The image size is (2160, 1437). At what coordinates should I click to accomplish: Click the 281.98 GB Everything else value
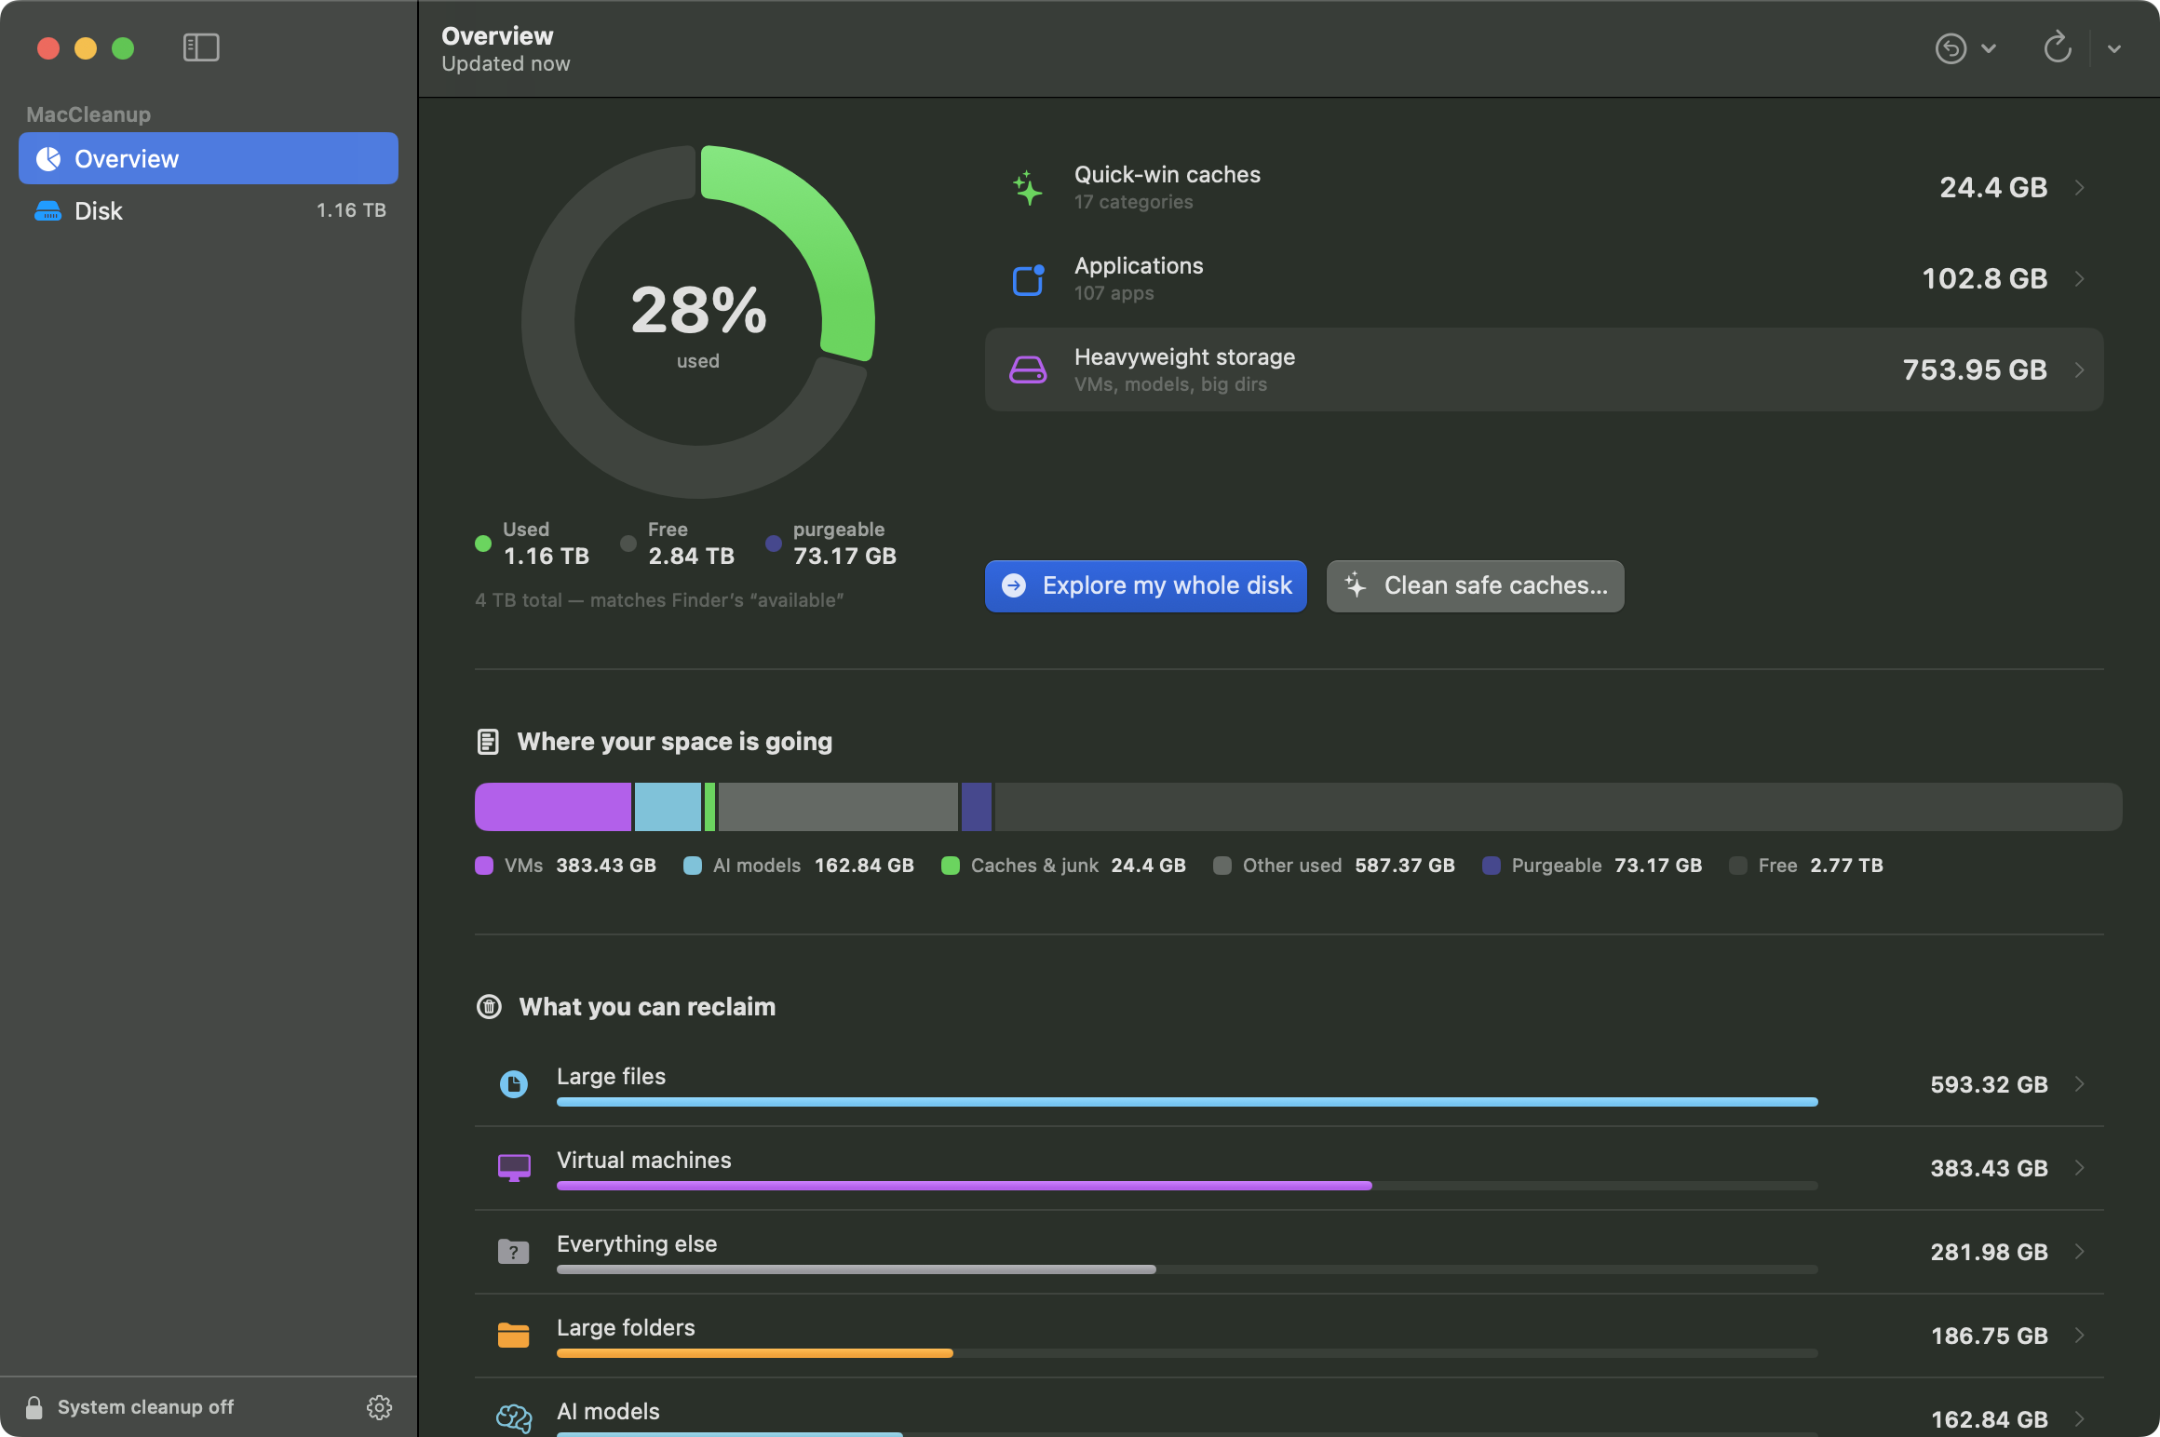pyautogui.click(x=1989, y=1253)
